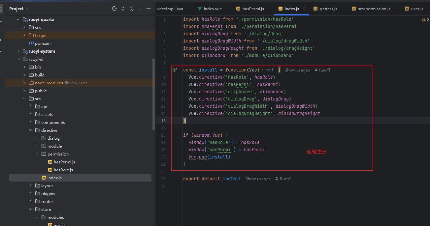430x226 pixels.
Task: Click the Collapse All icon in Project panel
Action: (131, 9)
